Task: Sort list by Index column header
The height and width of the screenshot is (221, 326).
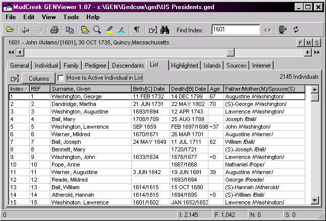Action: [19, 89]
